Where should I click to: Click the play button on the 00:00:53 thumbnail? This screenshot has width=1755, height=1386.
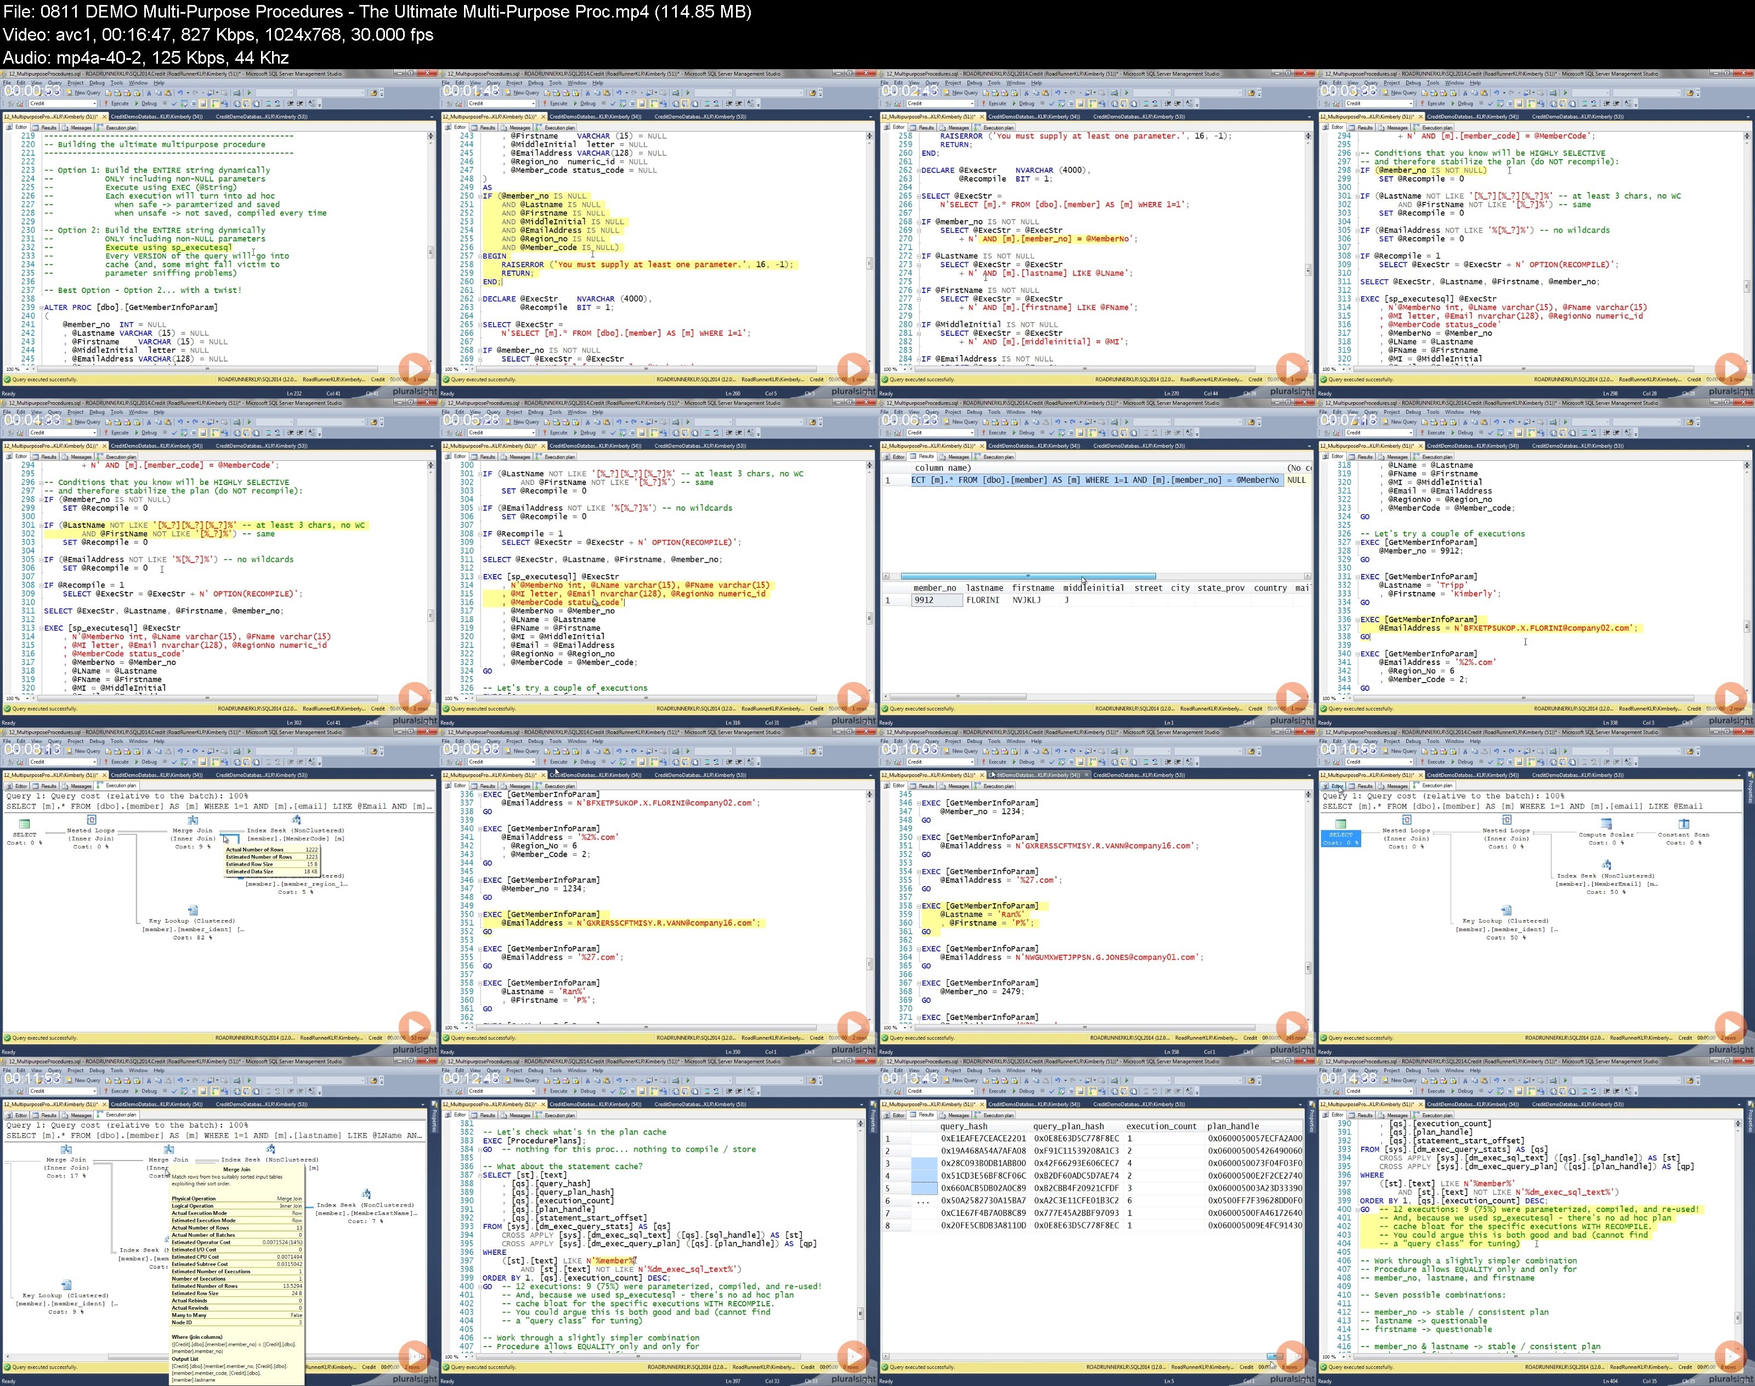pyautogui.click(x=415, y=369)
